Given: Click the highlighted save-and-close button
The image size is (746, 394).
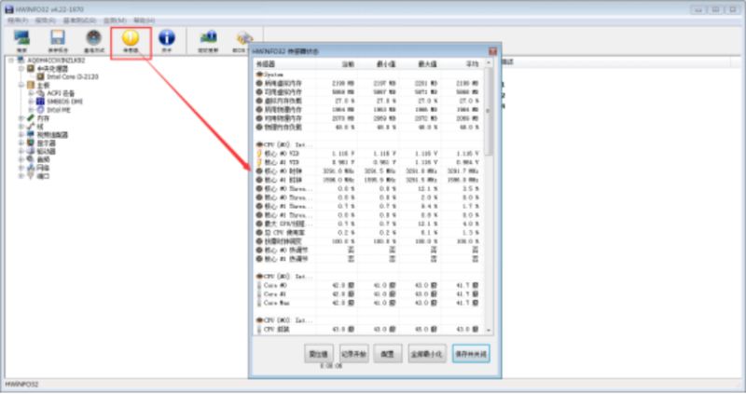Looking at the screenshot, I should point(471,354).
